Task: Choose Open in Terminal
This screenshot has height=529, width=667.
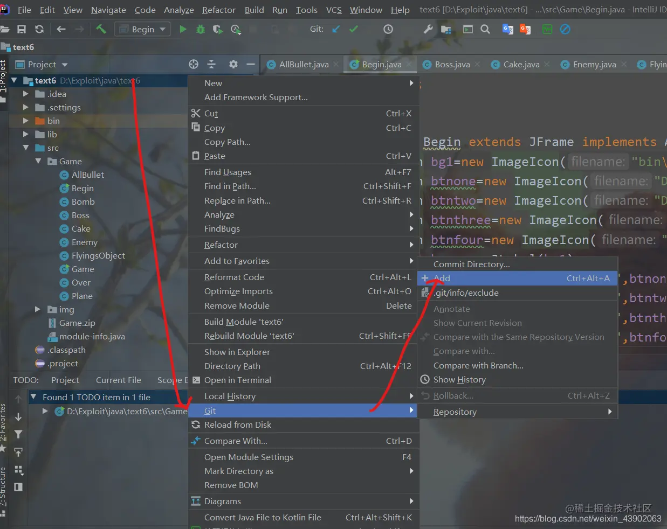Action: (x=303, y=380)
